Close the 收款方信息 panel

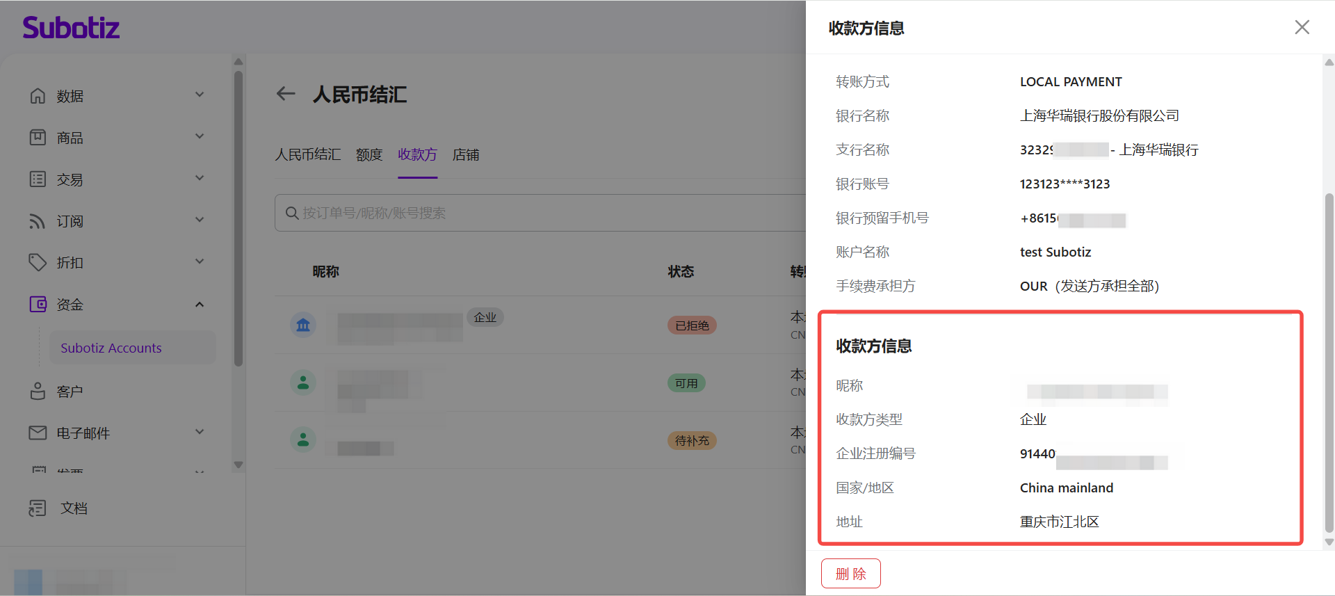1302,27
